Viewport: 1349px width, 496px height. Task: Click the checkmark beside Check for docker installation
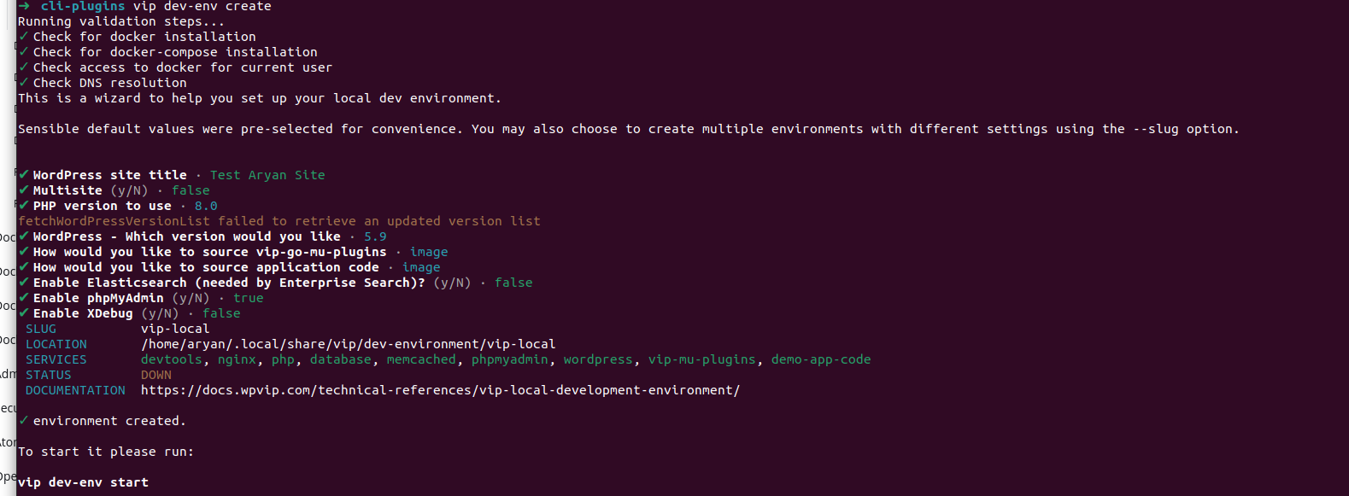coord(23,37)
